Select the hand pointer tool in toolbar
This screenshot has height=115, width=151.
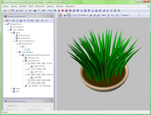pyautogui.click(x=40, y=11)
